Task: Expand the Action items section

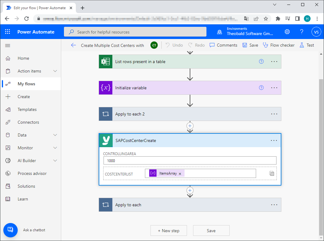Action: [55, 71]
